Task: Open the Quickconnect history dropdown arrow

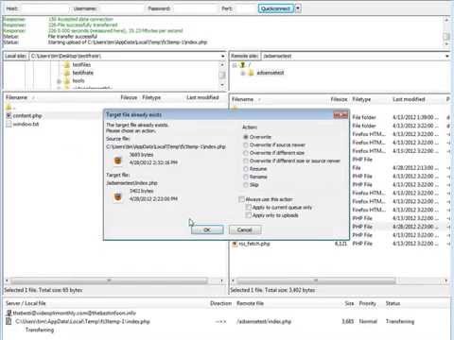Action: coord(298,8)
